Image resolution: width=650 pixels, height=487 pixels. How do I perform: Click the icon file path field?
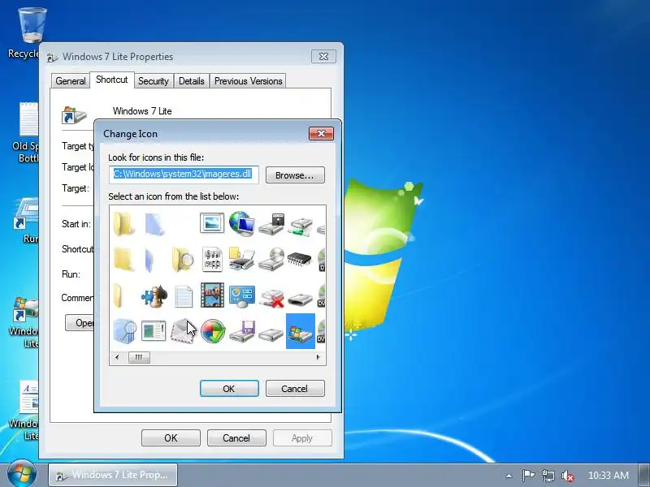(x=184, y=175)
